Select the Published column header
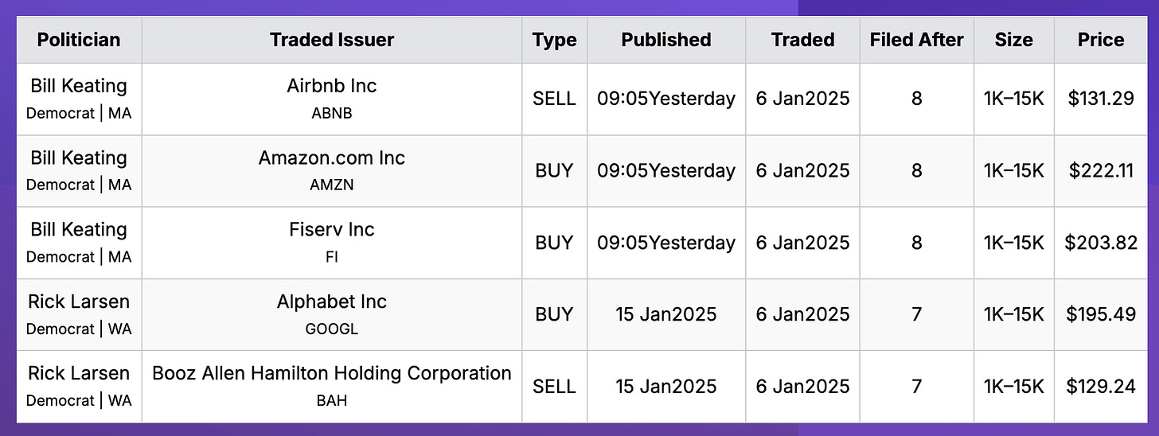The image size is (1159, 436). [666, 40]
